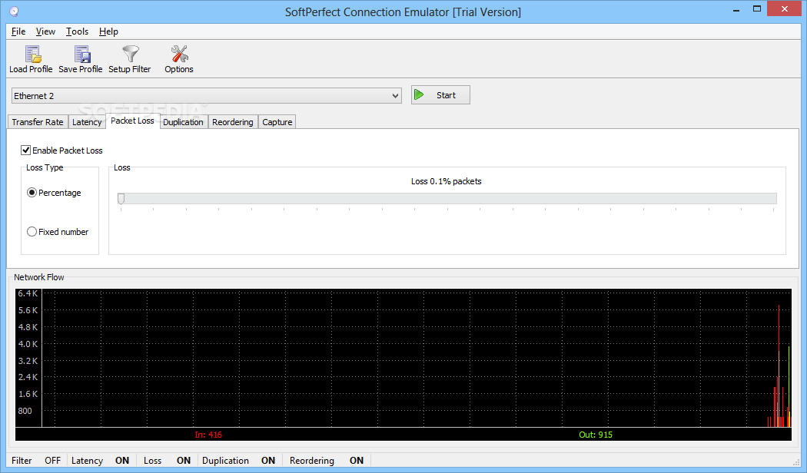Open the Options tools icon
This screenshot has width=807, height=473.
pyautogui.click(x=180, y=54)
